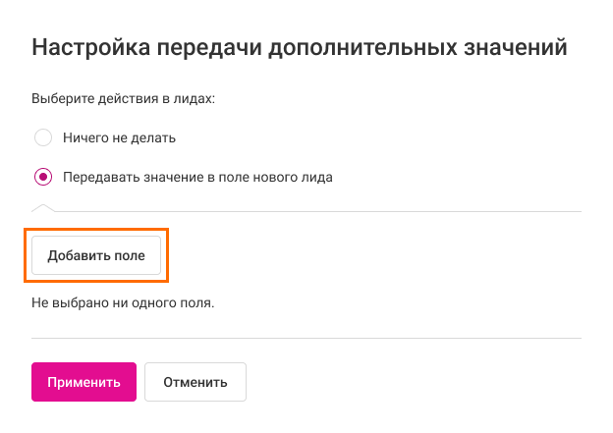The image size is (613, 433).
Task: Click the word "лидах" in the prompt text
Action: [x=194, y=99]
